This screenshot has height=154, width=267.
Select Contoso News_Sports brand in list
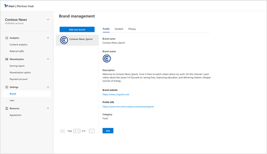coord(77,40)
